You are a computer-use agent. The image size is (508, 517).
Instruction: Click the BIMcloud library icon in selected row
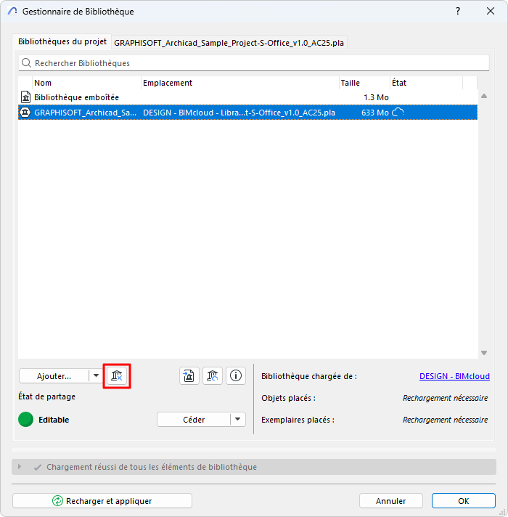25,113
